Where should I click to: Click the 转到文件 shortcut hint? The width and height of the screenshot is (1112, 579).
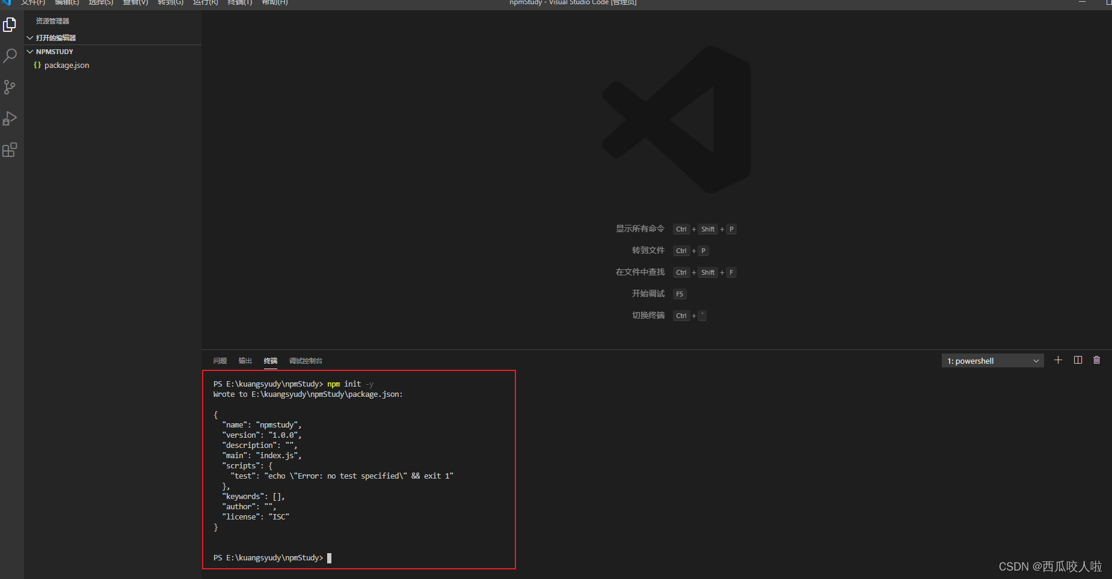click(x=648, y=250)
